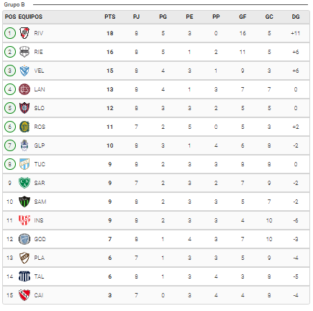Click the San Lorenzo crest icon

[24, 108]
